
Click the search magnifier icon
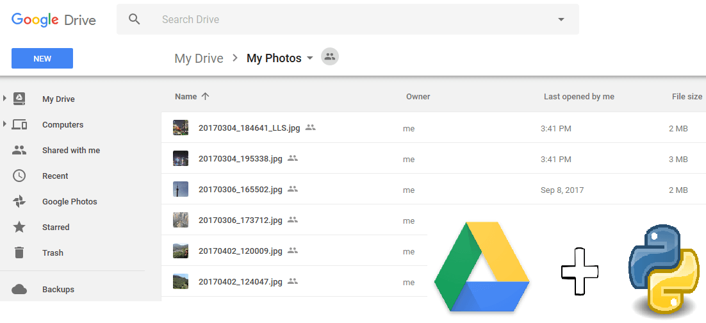[x=134, y=19]
